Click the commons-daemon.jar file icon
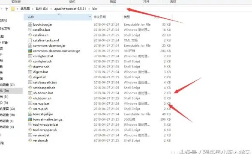Viewport: 252px width, 154px height. coord(30,45)
